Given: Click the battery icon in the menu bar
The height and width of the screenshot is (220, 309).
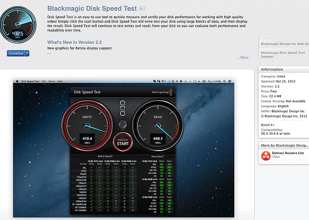Looking at the screenshot, I should 204,81.
